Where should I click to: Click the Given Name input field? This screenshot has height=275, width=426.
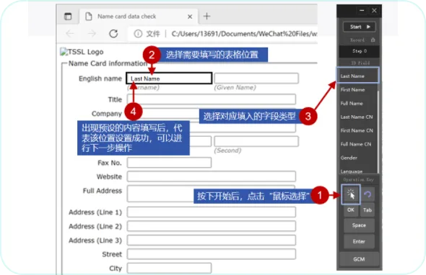(x=256, y=78)
